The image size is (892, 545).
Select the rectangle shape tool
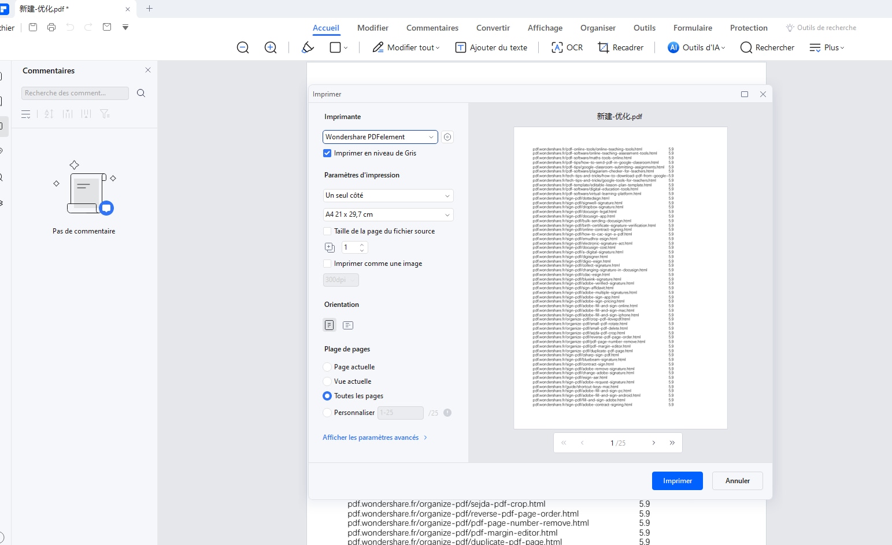click(335, 47)
